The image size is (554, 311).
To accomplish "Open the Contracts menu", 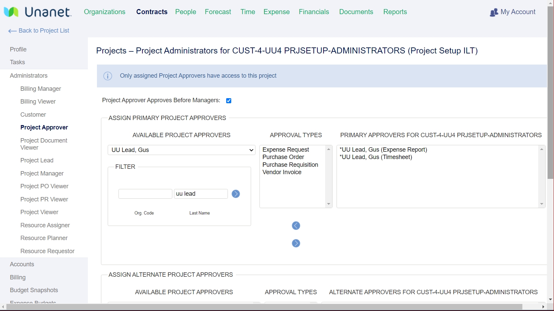I will [152, 11].
